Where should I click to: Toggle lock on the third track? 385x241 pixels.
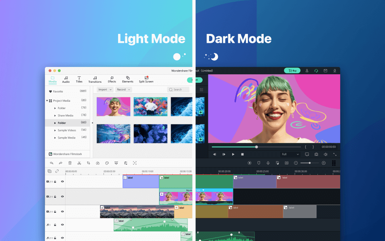coord(55,212)
